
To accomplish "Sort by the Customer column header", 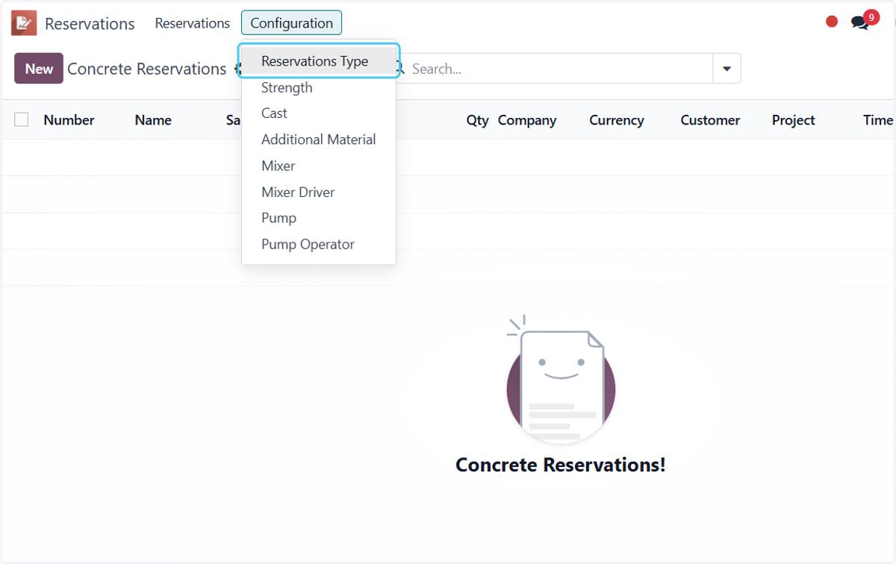I will pyautogui.click(x=710, y=120).
